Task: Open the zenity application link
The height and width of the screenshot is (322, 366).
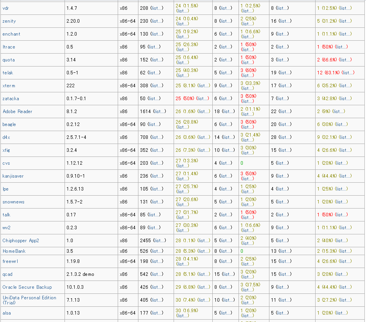Action: click(9, 21)
